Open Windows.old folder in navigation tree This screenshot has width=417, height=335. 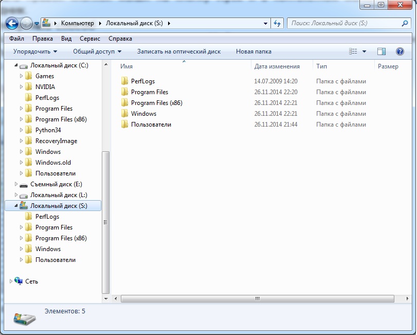click(x=53, y=162)
